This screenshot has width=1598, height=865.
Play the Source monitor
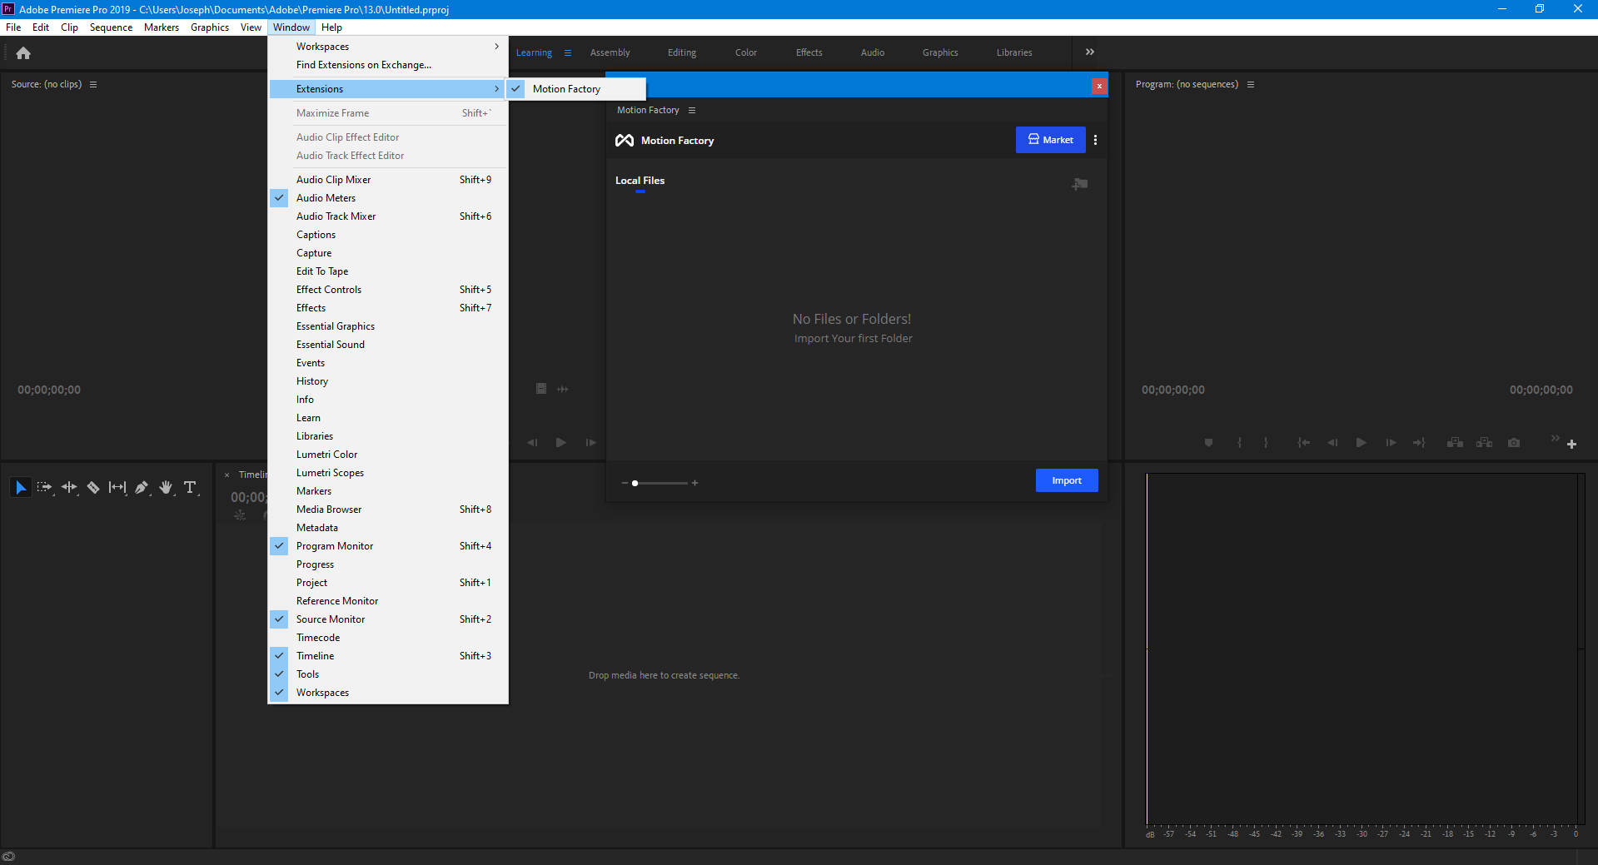561,443
